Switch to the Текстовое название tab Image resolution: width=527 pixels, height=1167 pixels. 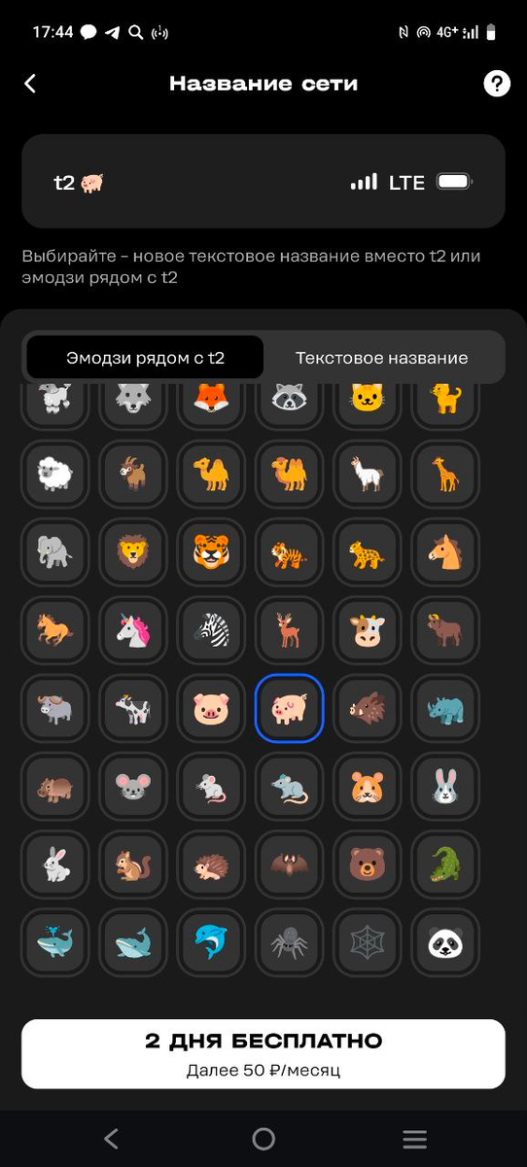click(382, 358)
